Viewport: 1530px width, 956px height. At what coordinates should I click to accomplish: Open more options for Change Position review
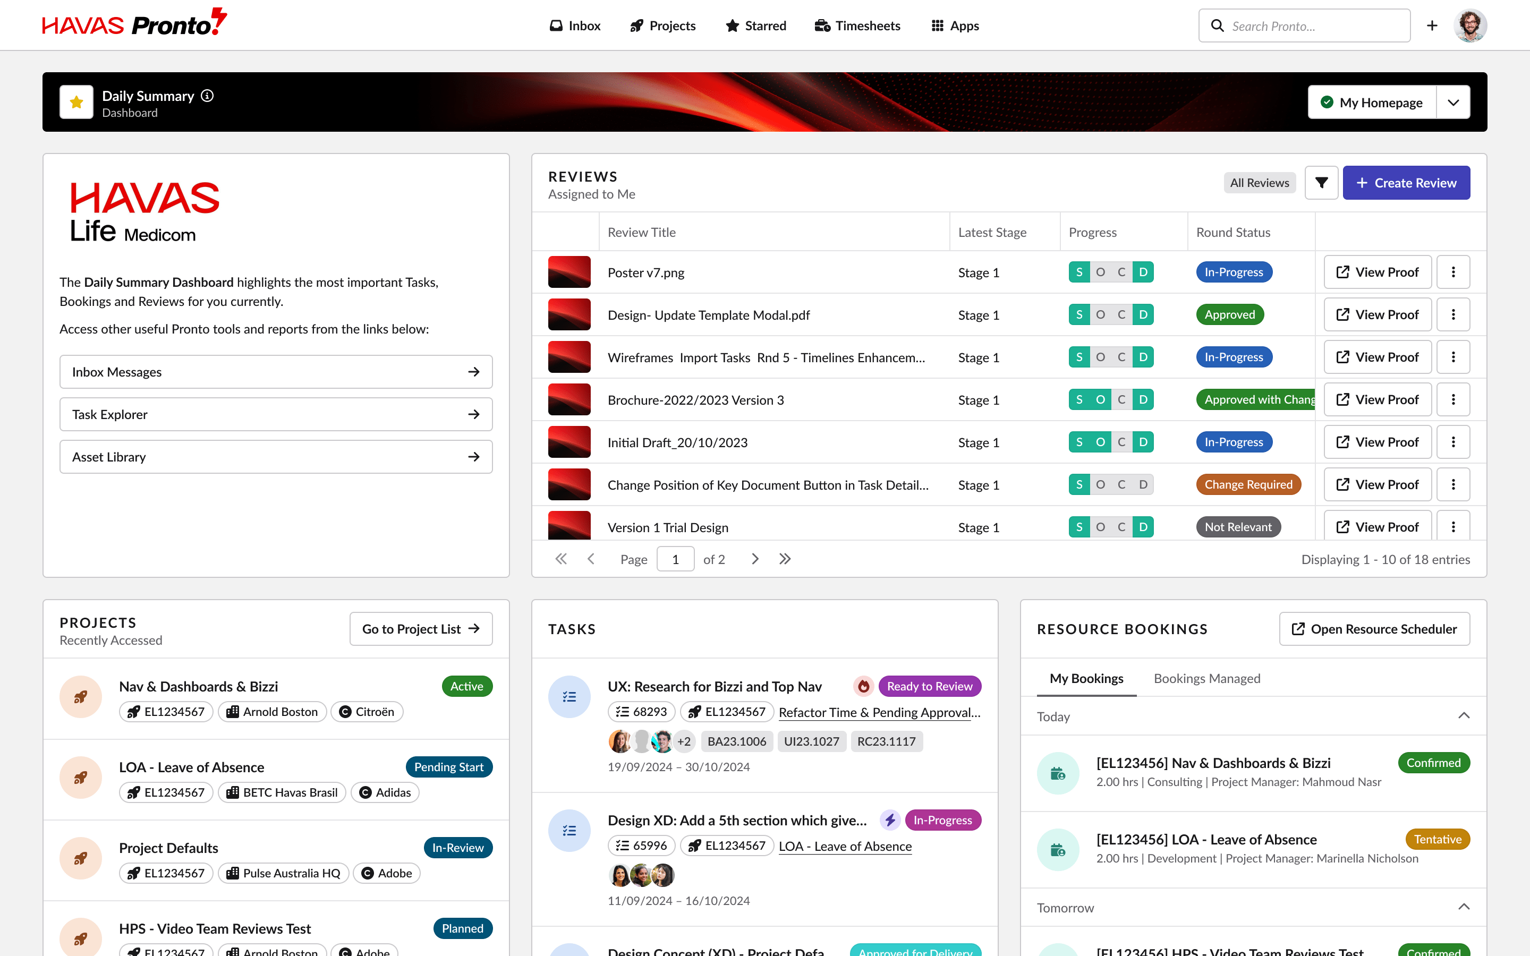1453,484
